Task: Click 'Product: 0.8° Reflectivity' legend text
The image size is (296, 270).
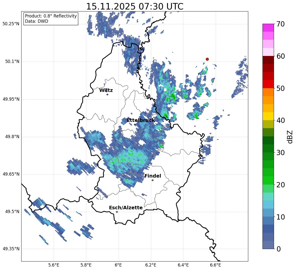Action: [51, 16]
